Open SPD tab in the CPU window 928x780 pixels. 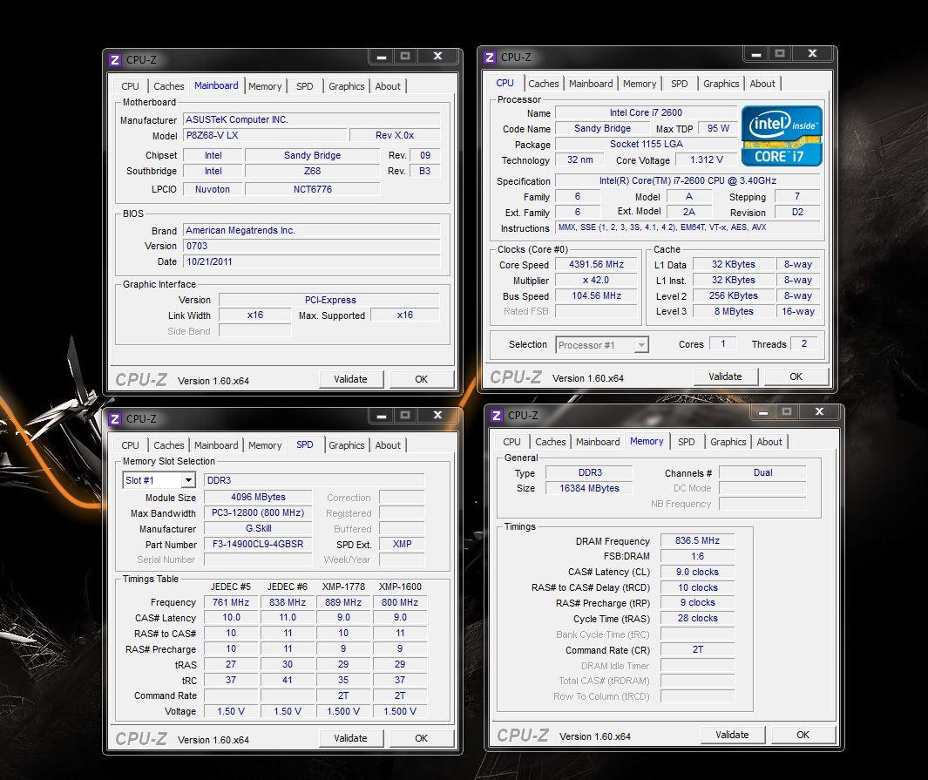(x=680, y=84)
